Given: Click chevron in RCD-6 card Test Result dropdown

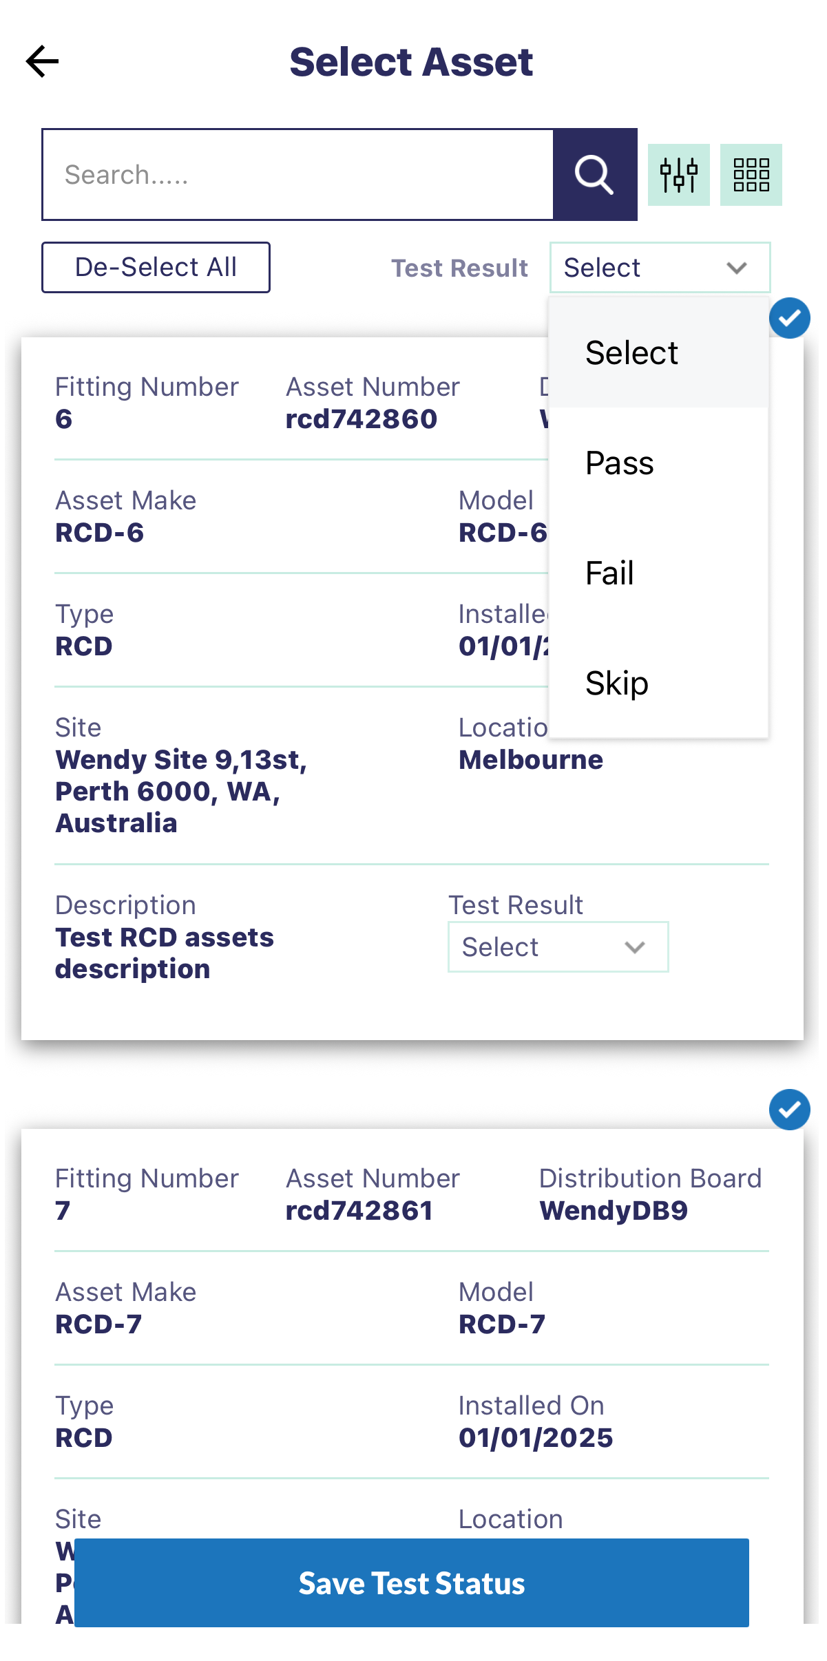Looking at the screenshot, I should (635, 947).
